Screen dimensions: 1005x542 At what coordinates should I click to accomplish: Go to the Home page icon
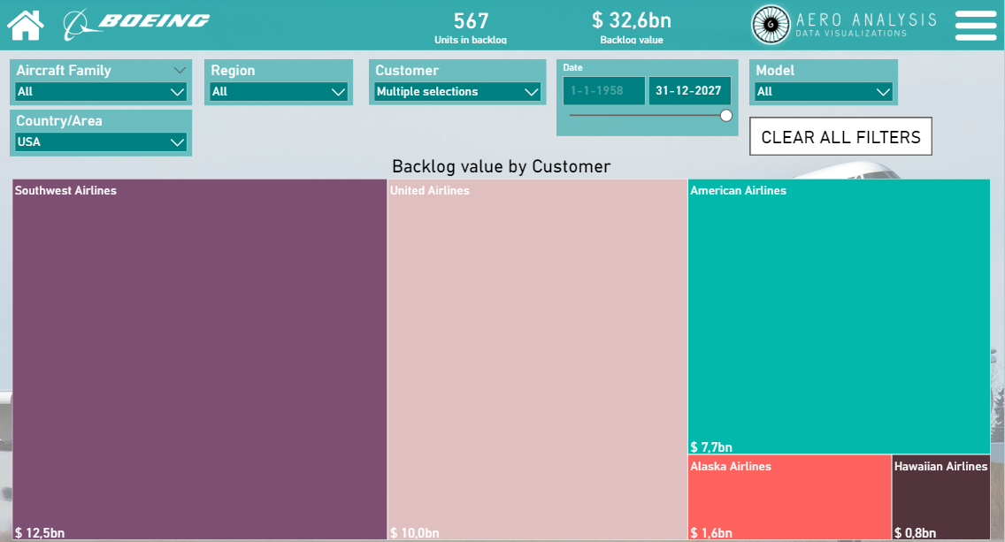pos(26,25)
